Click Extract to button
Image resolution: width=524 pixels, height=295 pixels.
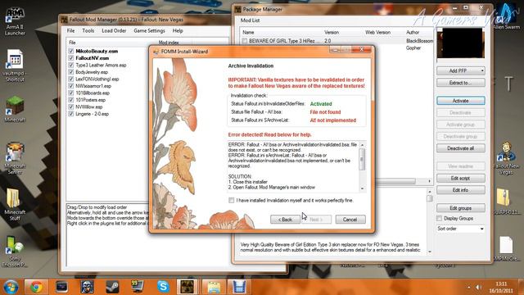[x=460, y=83]
